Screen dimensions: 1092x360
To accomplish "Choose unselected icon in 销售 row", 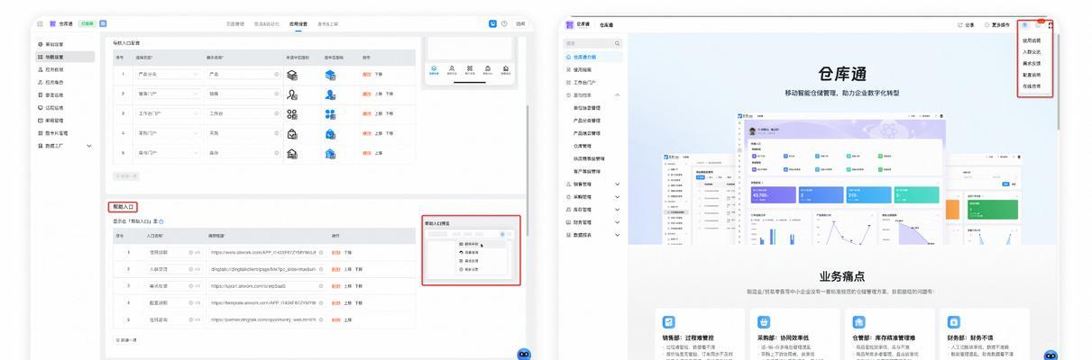I will pyautogui.click(x=292, y=94).
